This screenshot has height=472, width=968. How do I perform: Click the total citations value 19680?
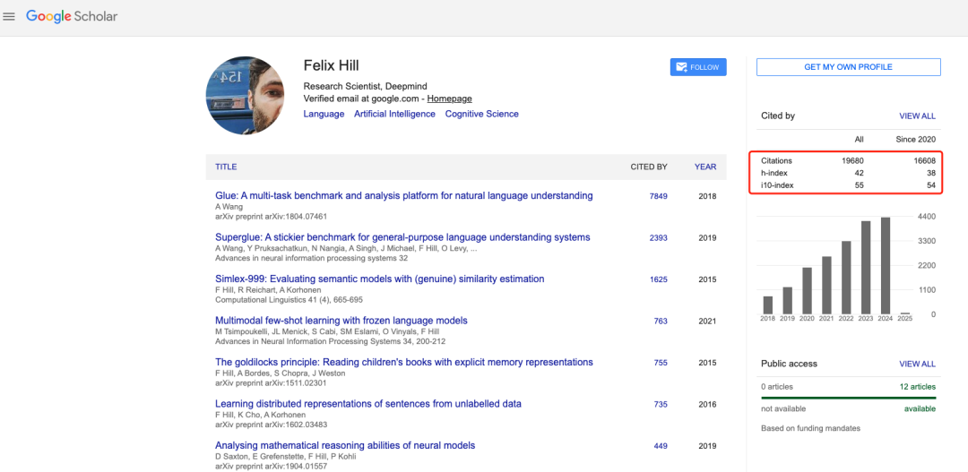(852, 160)
